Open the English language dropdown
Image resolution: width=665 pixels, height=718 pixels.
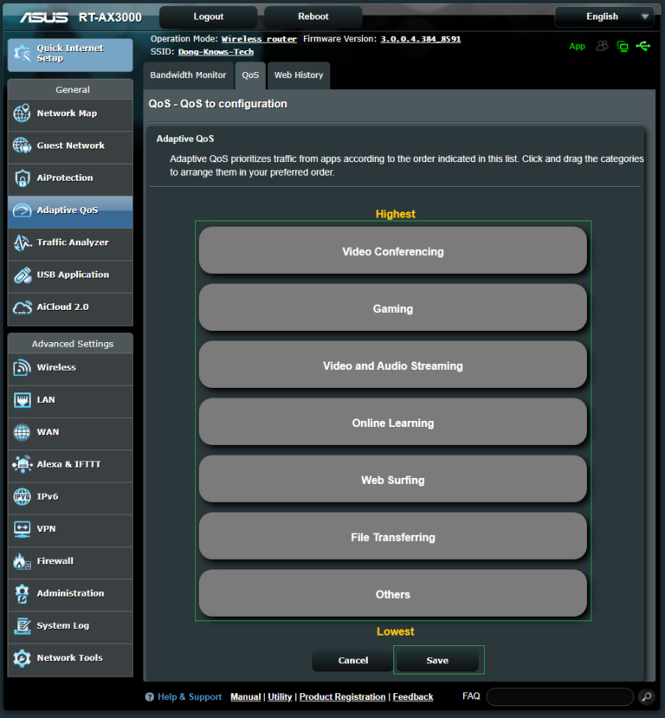(604, 16)
